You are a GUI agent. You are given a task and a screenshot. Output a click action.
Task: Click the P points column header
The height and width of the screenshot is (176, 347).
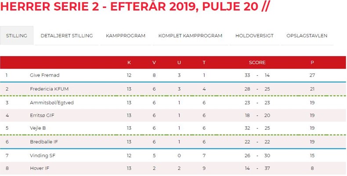312,62
